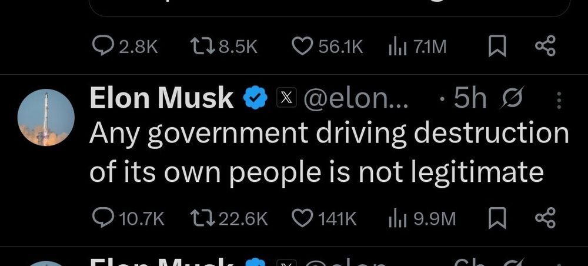Open the 5h timestamp of the tweet
This screenshot has height=266, width=588.
(469, 98)
